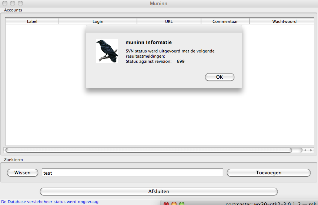Click the 'Zoekterm' group label
This screenshot has height=205, width=318.
pyautogui.click(x=13, y=160)
